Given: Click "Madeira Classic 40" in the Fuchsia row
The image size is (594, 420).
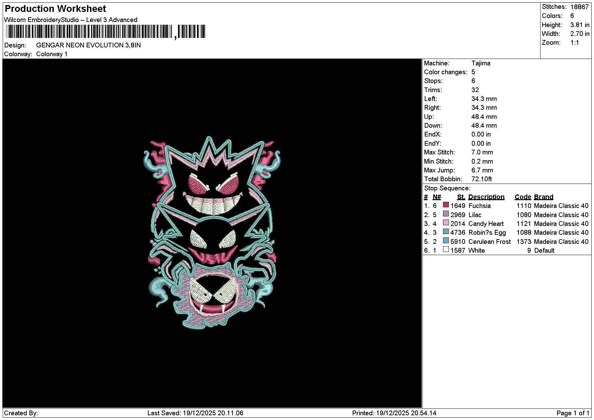Looking at the screenshot, I should pyautogui.click(x=561, y=206).
